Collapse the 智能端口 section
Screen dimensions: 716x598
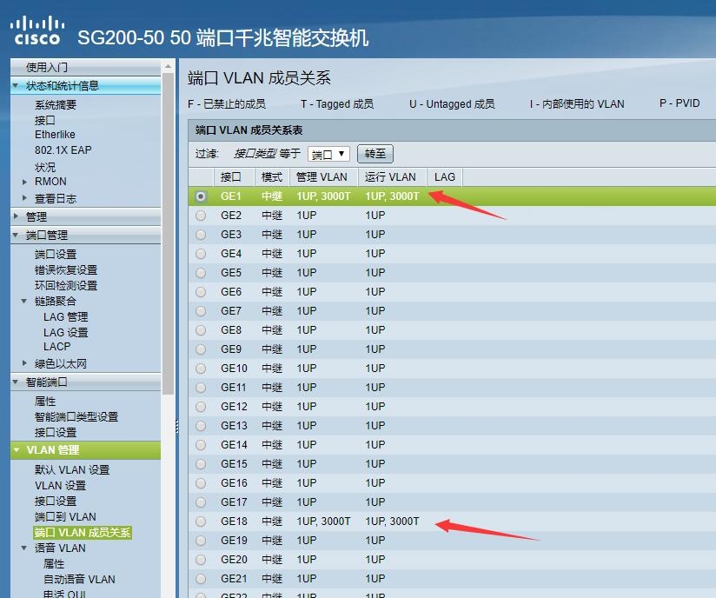[16, 382]
